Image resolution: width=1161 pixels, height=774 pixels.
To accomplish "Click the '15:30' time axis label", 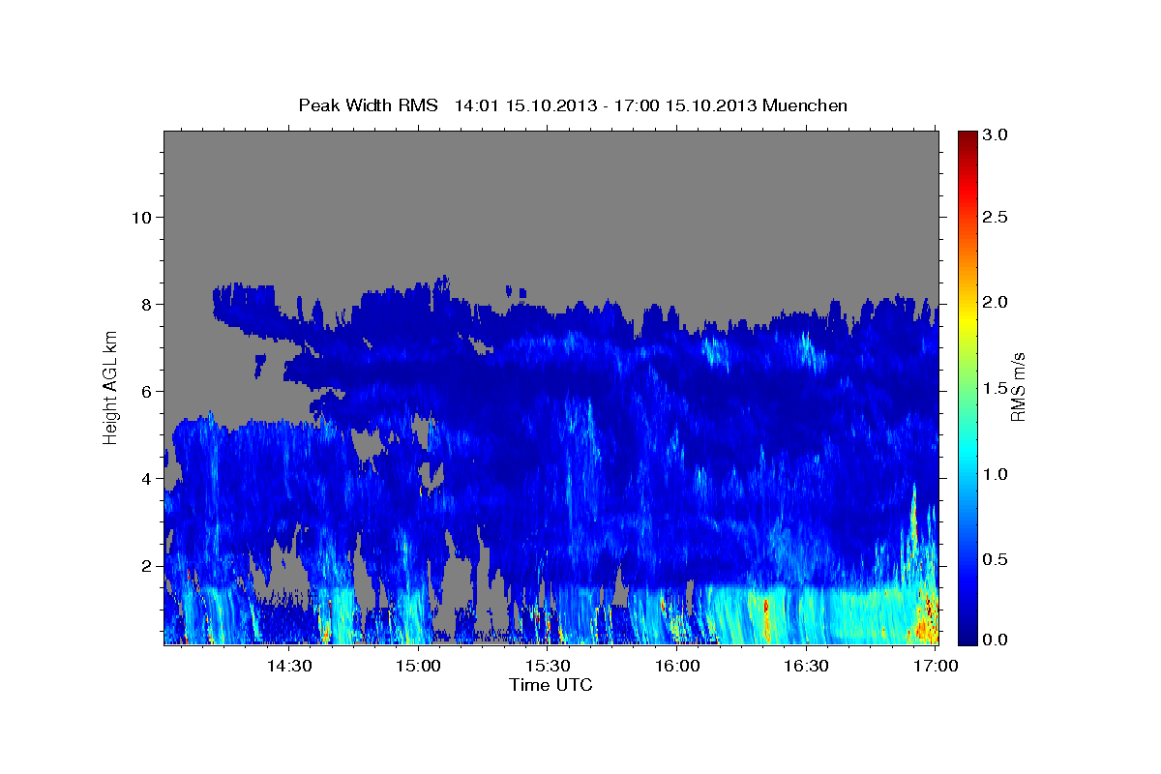I will (548, 667).
